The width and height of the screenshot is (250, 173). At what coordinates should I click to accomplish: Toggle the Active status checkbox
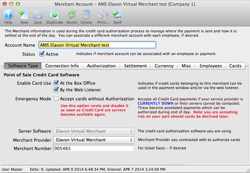42,54
